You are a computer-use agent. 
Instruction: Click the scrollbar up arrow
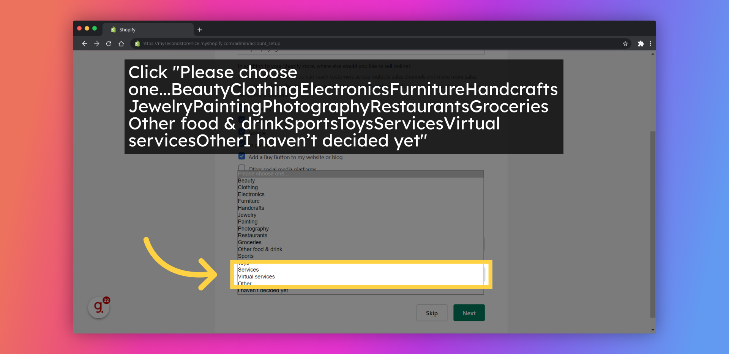click(653, 54)
